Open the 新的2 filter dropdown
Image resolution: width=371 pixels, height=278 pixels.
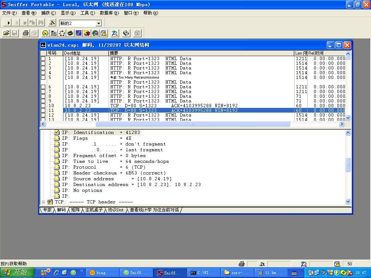tap(98, 23)
